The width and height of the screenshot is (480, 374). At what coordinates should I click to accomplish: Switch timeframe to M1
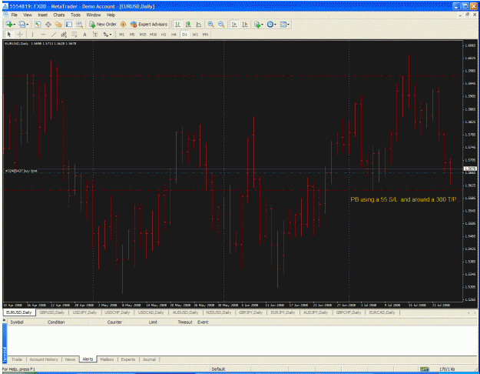(x=122, y=35)
